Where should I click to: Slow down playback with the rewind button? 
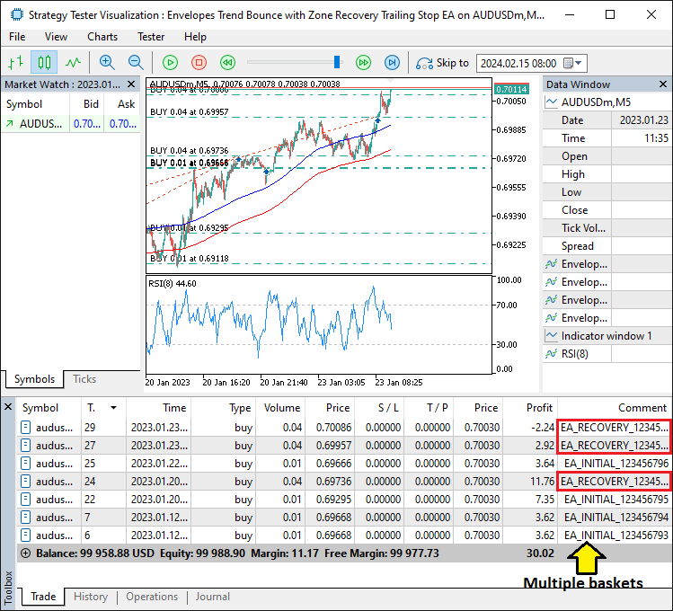pyautogui.click(x=227, y=63)
